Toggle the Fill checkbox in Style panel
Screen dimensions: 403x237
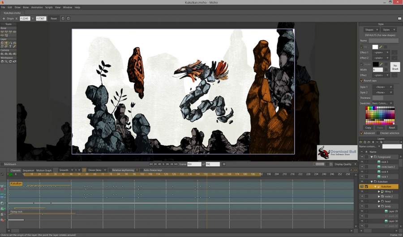click(362, 47)
